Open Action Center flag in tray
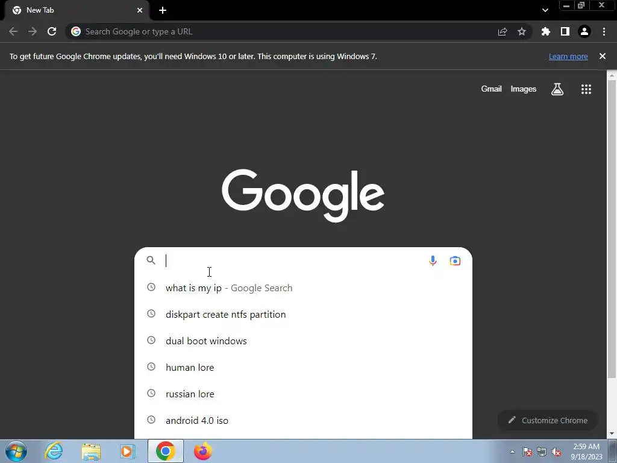Viewport: 617px width, 463px height. point(527,452)
